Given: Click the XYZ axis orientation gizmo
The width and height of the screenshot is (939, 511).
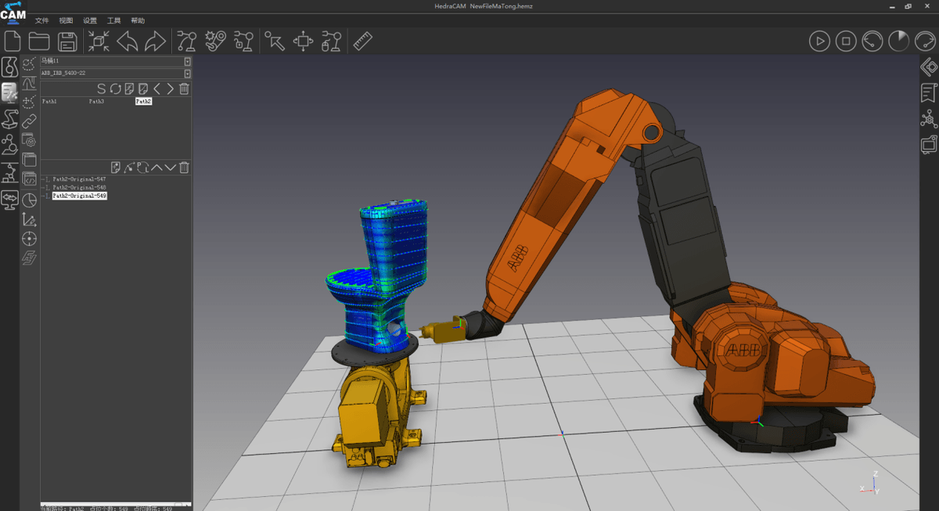Looking at the screenshot, I should [x=870, y=482].
